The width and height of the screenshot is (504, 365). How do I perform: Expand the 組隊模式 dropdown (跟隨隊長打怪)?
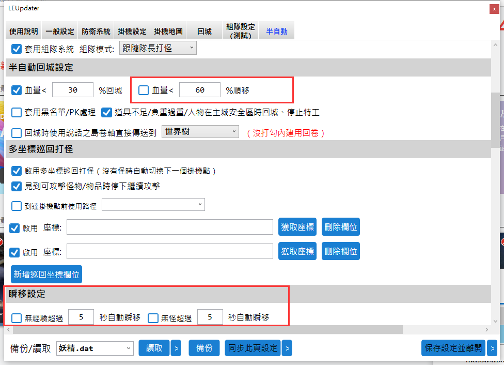pos(158,48)
